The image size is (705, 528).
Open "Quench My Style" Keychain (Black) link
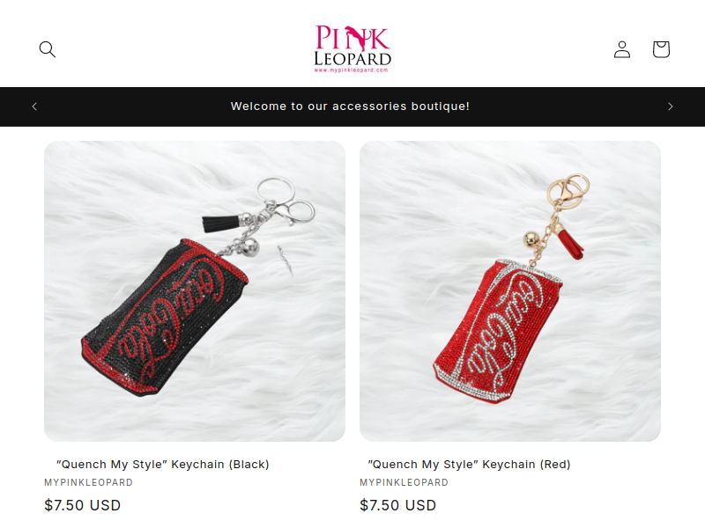point(163,465)
